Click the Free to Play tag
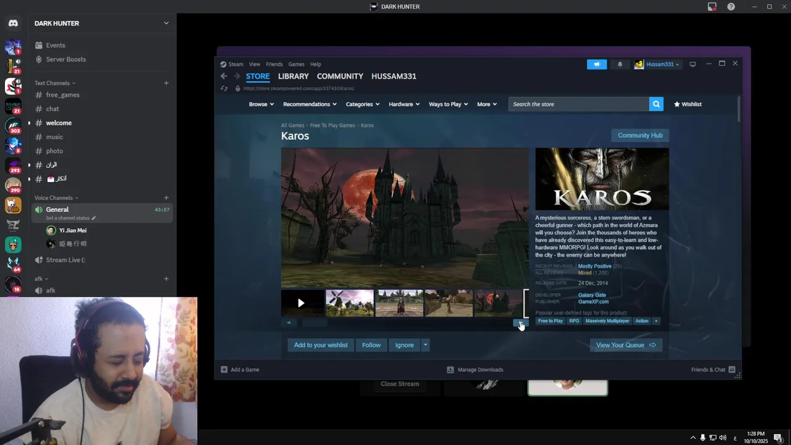 [x=550, y=321]
